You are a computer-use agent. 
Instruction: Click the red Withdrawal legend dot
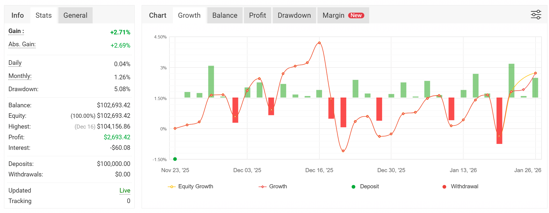click(444, 187)
